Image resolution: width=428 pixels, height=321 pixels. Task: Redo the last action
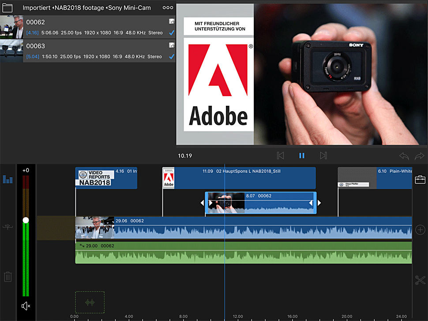pyautogui.click(x=420, y=156)
